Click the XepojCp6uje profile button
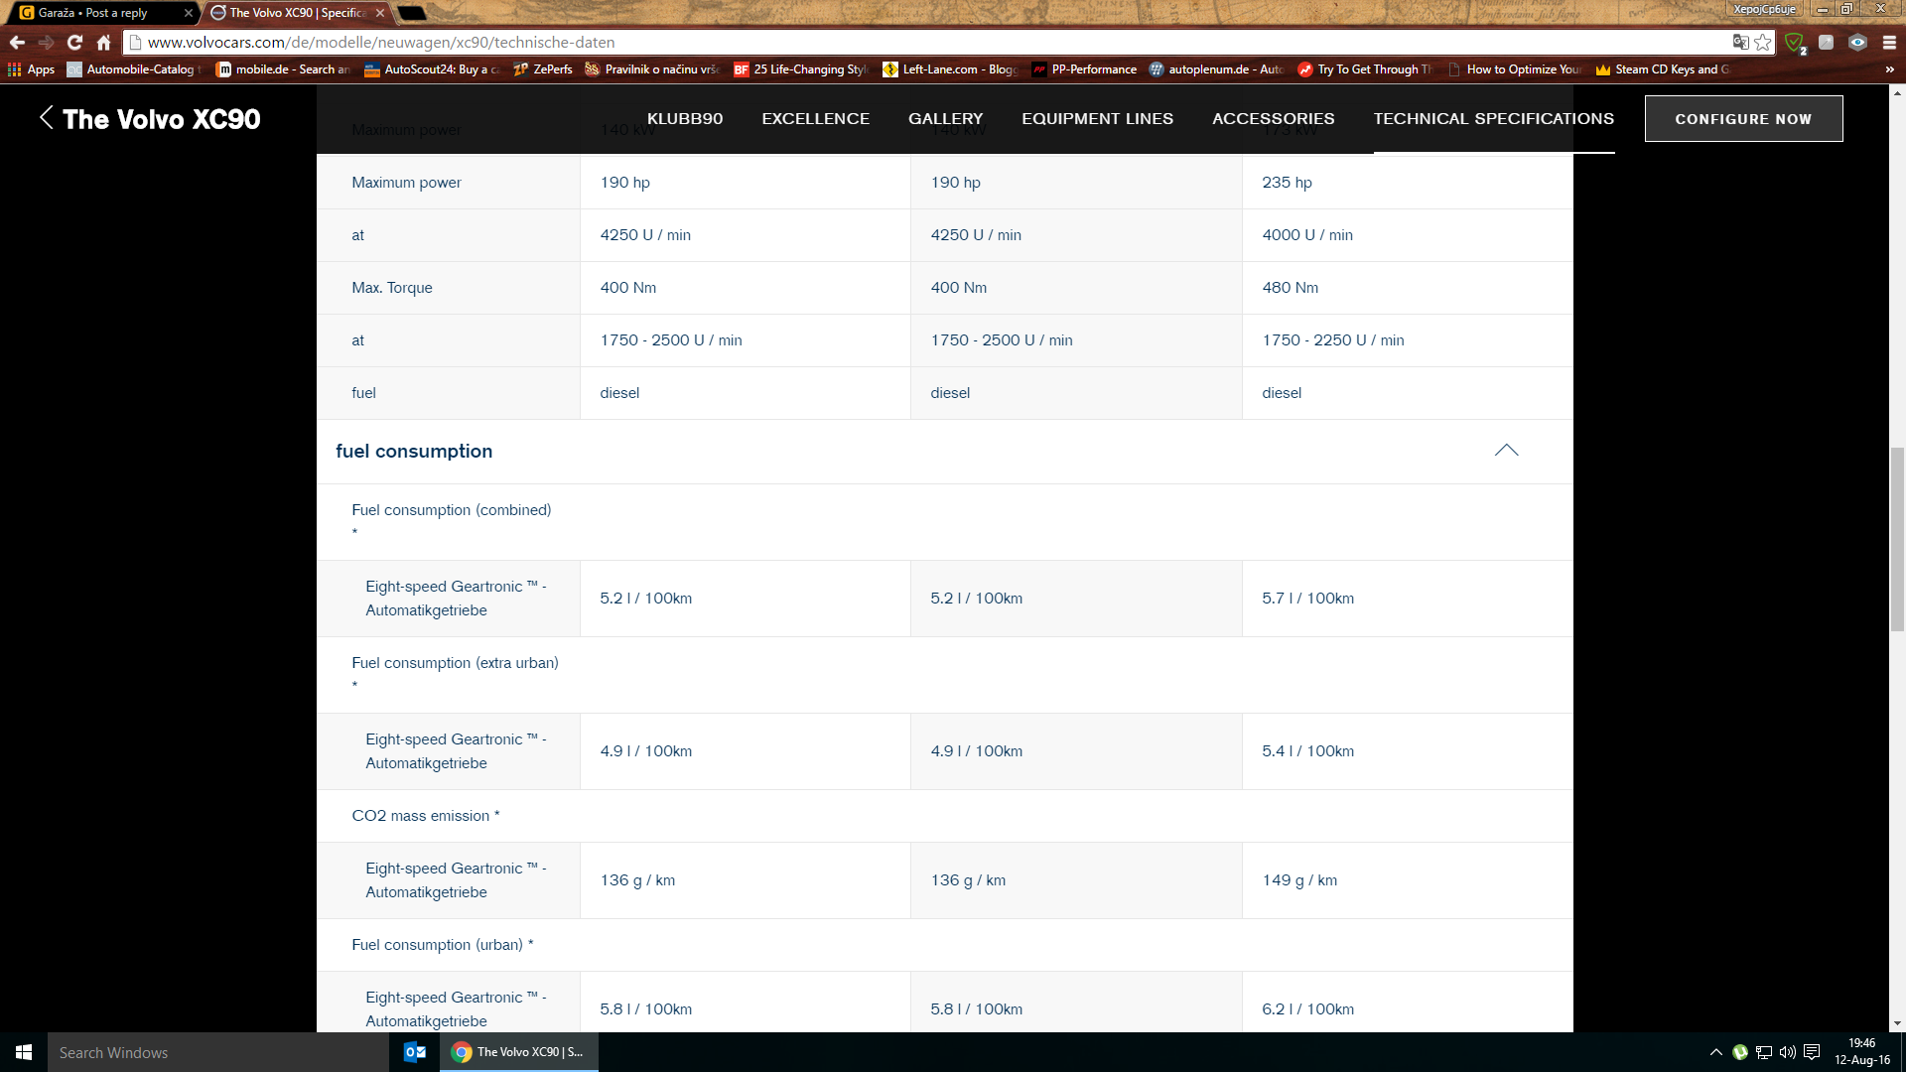The height and width of the screenshot is (1072, 1906). pos(1764,9)
